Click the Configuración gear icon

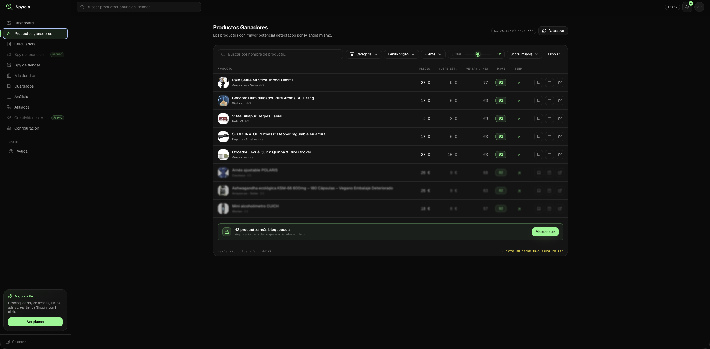[9, 128]
